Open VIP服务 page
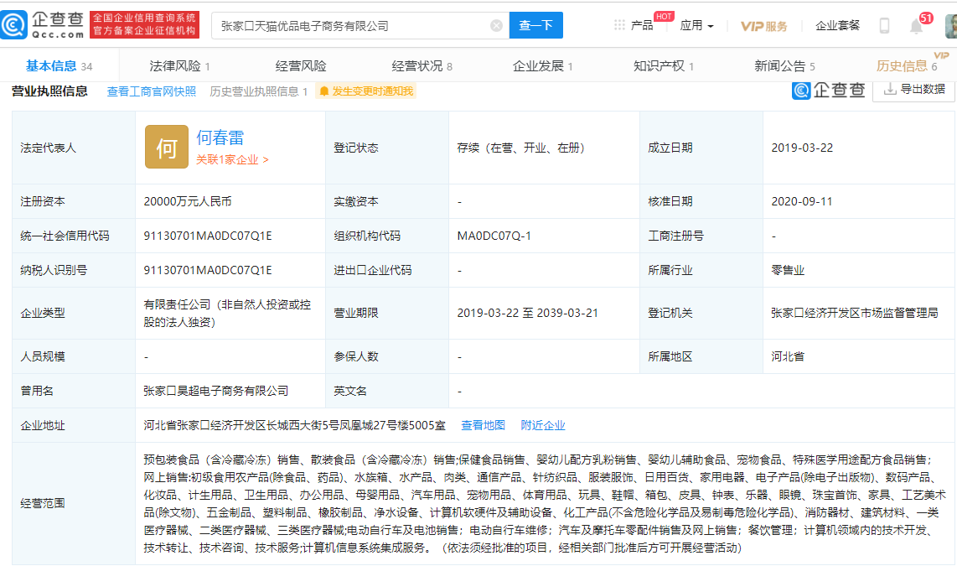Screen dimensions: 957x566 point(763,26)
